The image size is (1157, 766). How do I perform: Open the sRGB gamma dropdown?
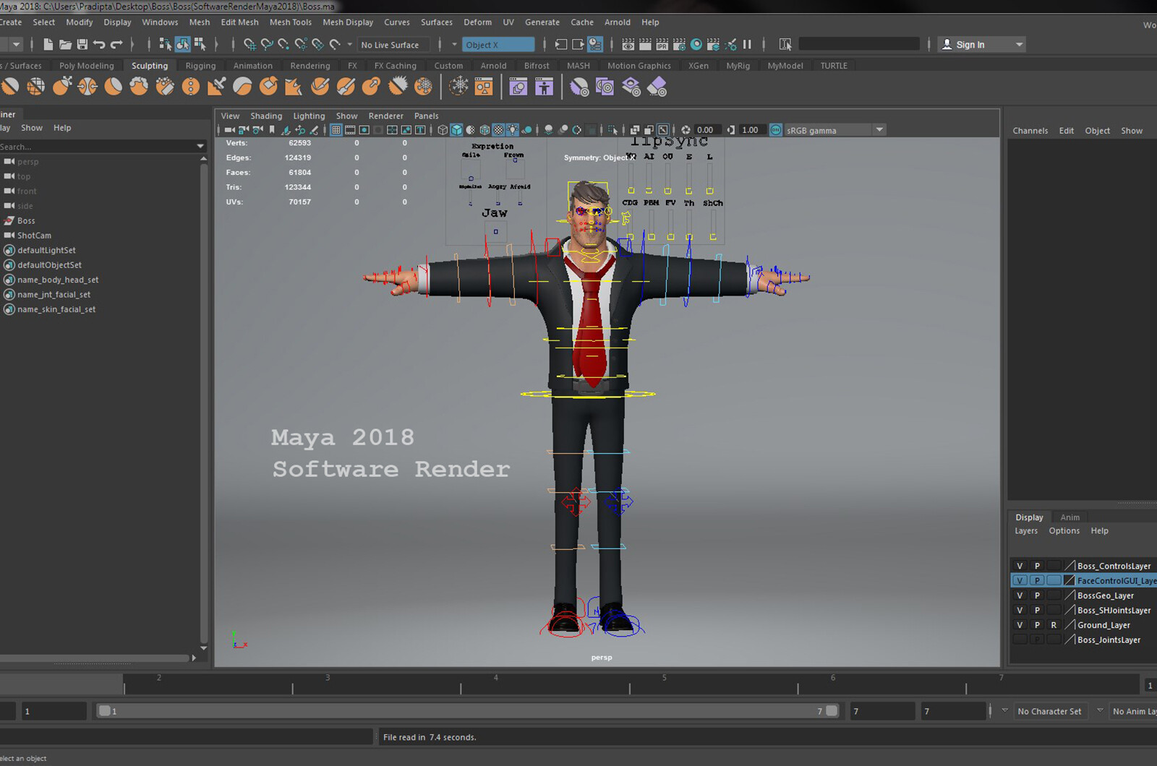point(879,130)
